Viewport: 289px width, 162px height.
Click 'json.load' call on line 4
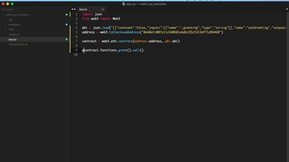(101, 28)
